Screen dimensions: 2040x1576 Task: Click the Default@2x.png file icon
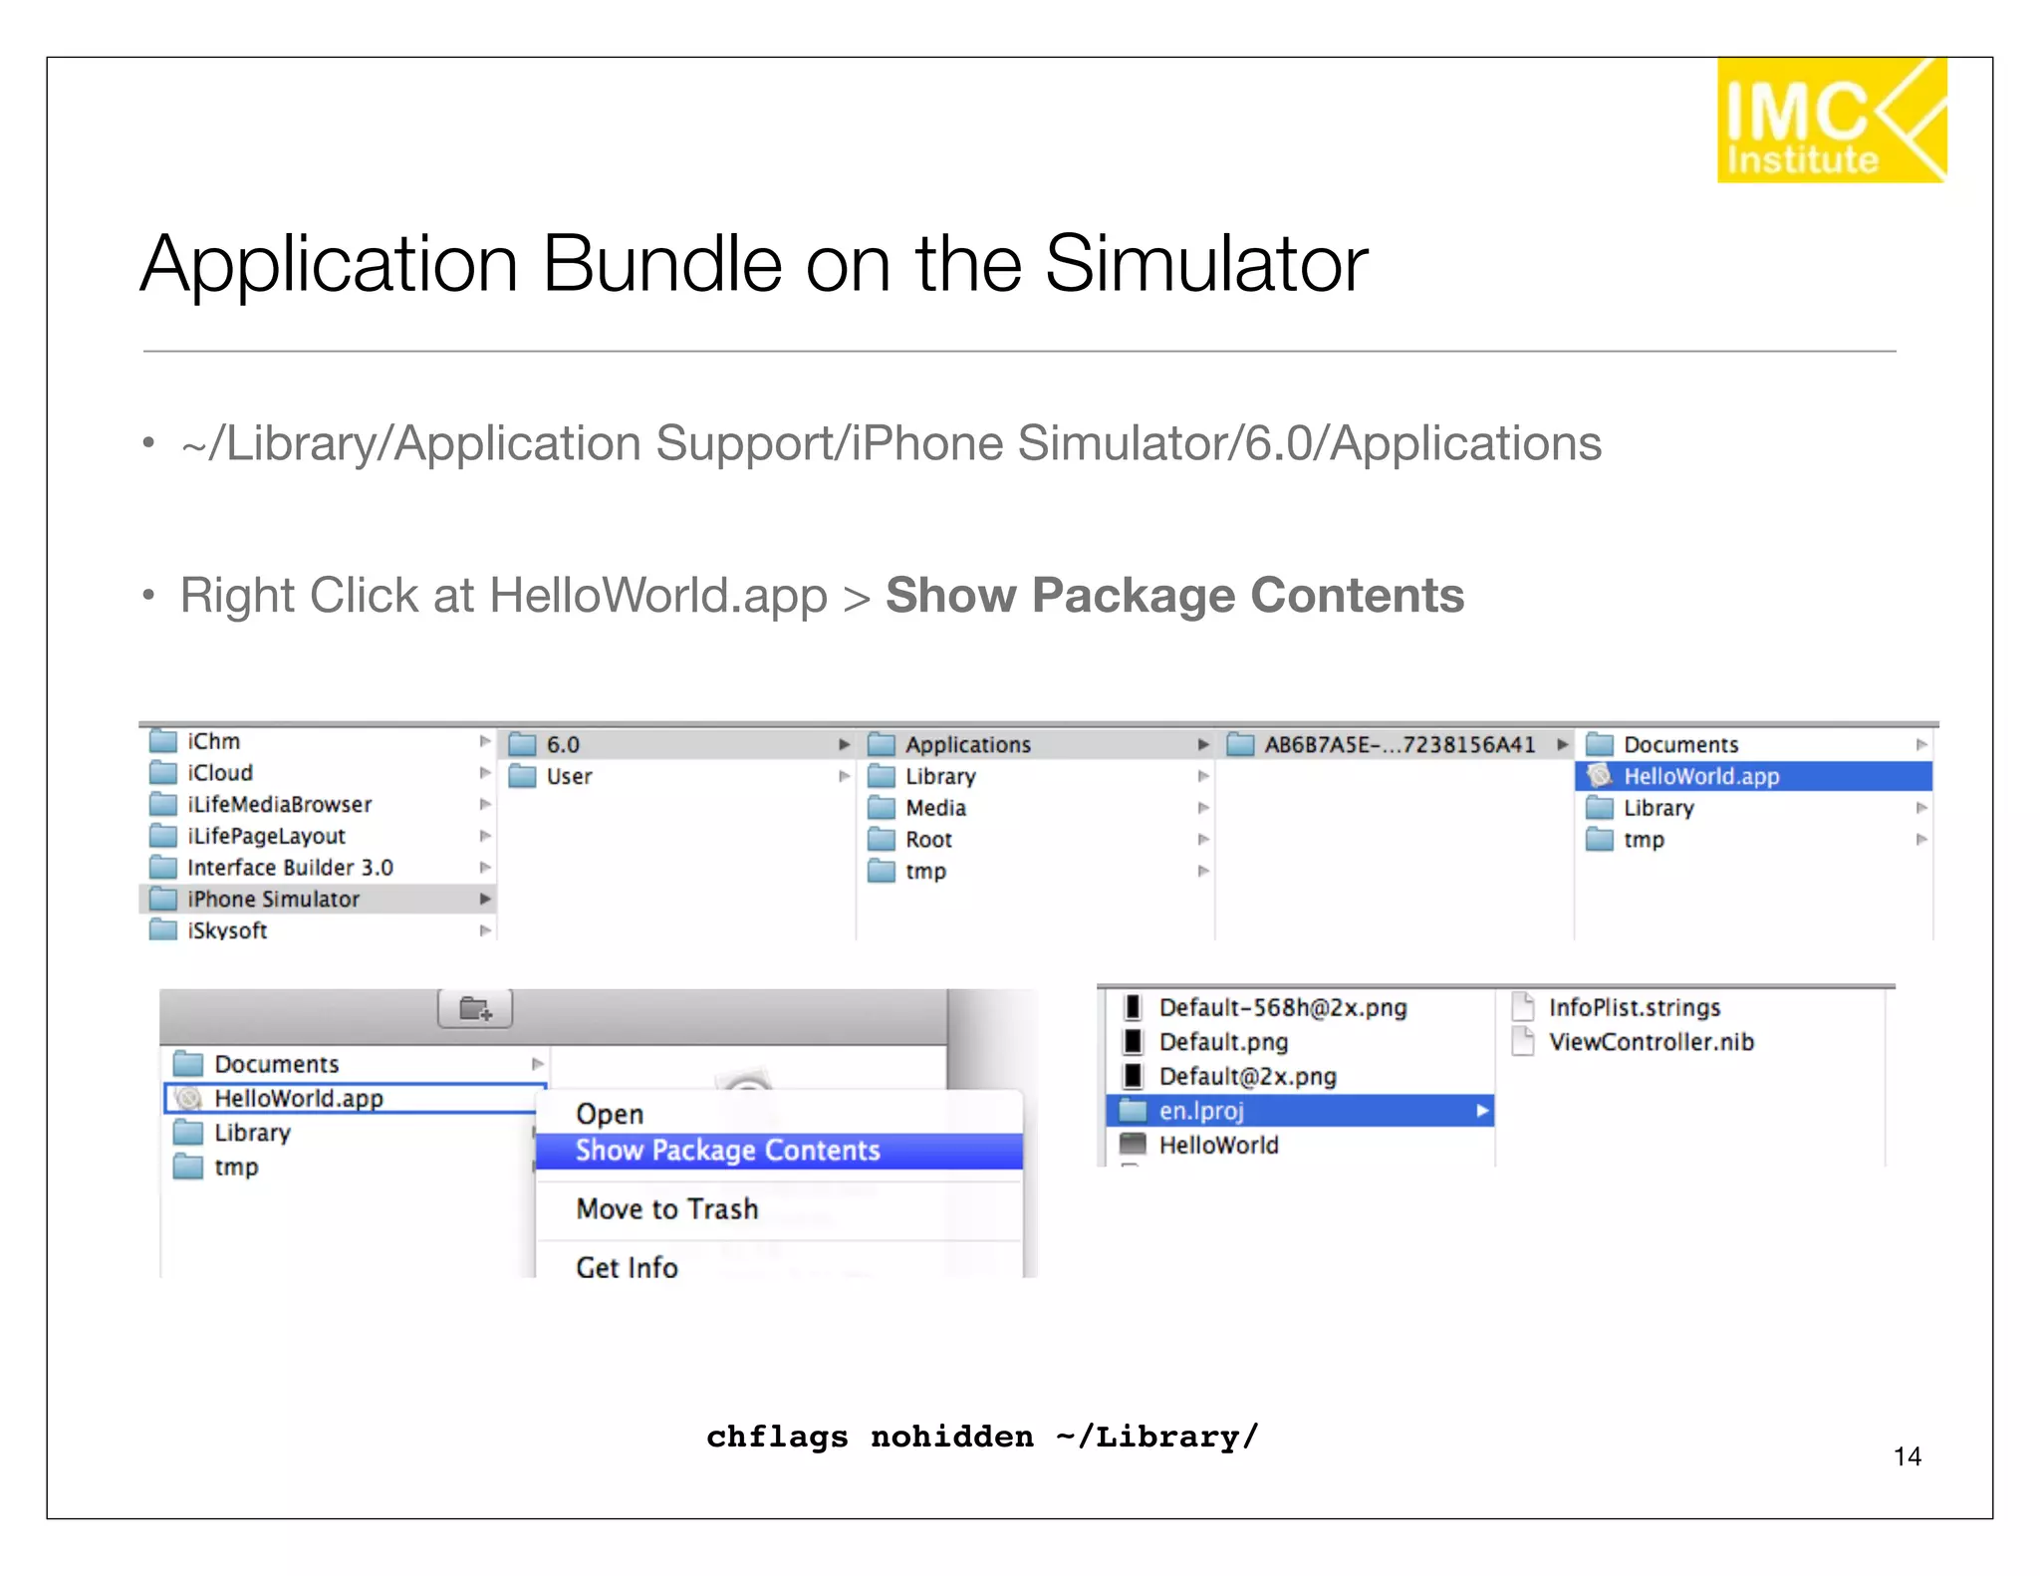(1133, 1077)
